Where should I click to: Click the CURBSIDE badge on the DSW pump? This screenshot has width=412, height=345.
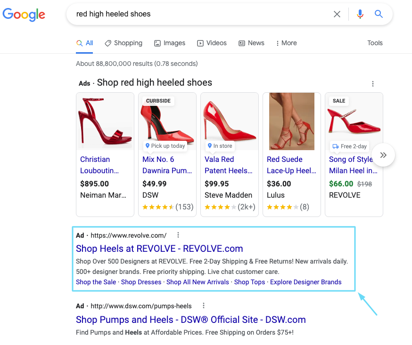coord(158,101)
